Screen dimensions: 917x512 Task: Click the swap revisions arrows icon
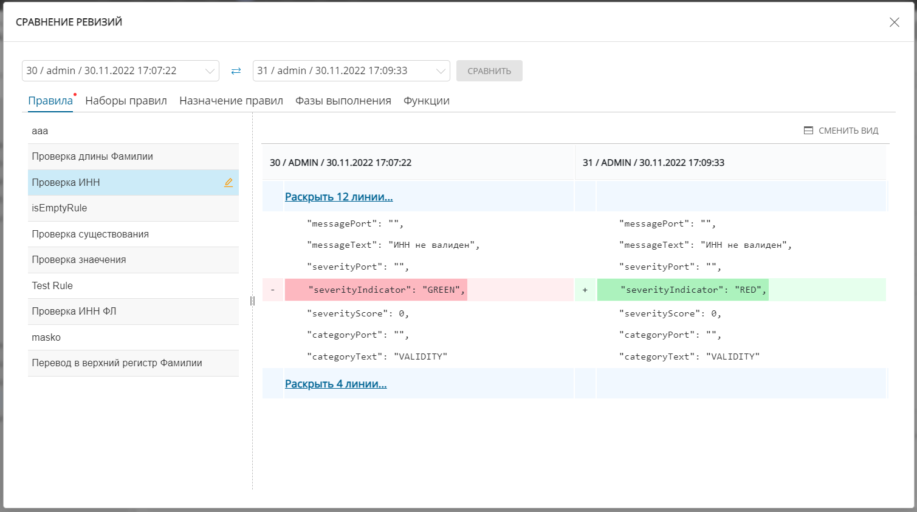pos(236,71)
